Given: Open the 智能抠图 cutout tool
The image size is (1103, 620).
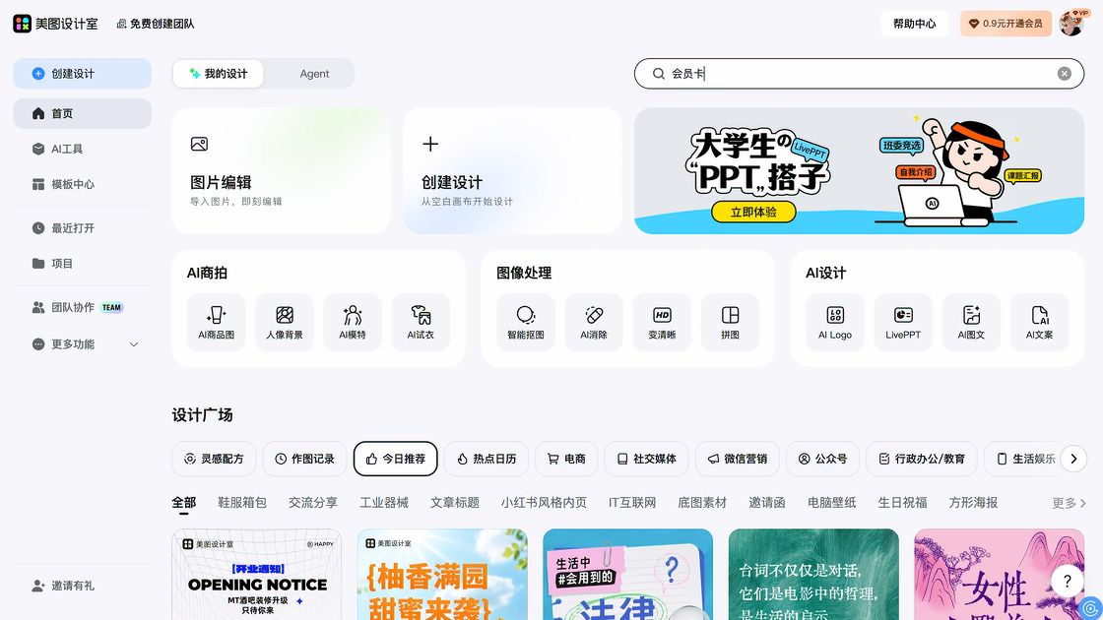Looking at the screenshot, I should point(526,322).
